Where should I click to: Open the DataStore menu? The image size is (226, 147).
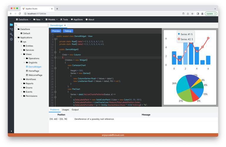pos(23,19)
